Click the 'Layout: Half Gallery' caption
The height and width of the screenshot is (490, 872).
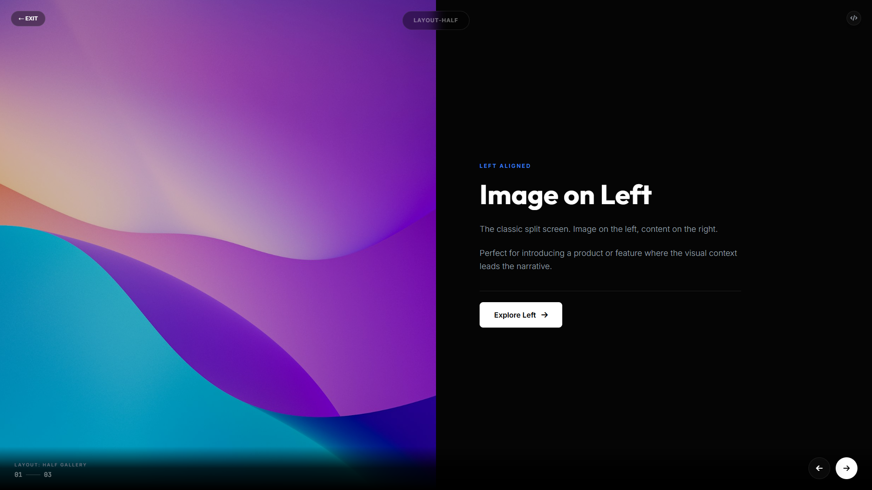[50, 465]
